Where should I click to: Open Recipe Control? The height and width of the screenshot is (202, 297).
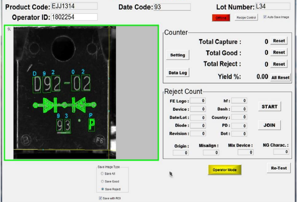coord(246,18)
